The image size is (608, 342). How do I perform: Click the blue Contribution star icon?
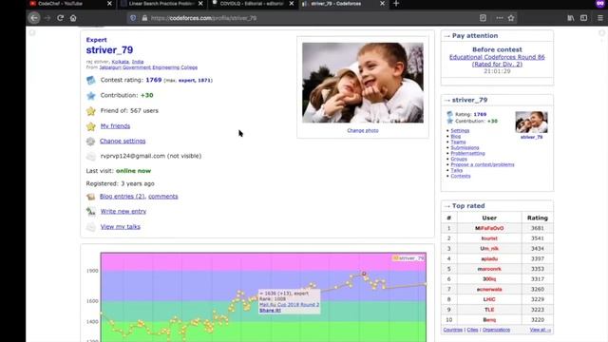(91, 95)
